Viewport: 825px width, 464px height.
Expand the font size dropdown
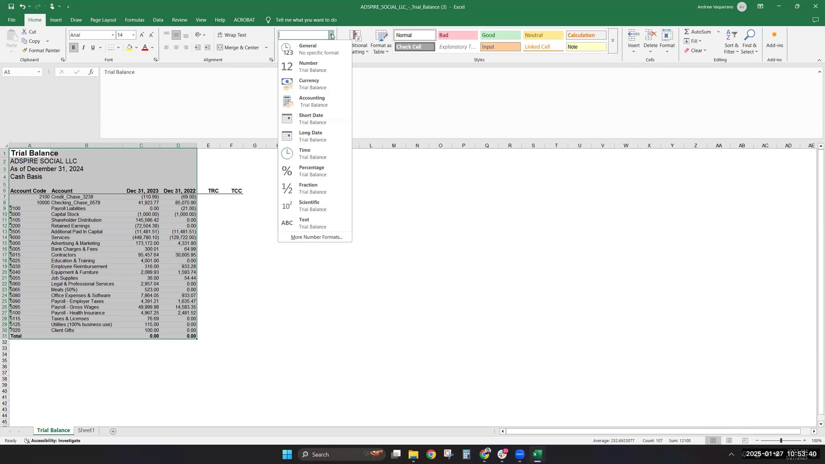coord(134,35)
